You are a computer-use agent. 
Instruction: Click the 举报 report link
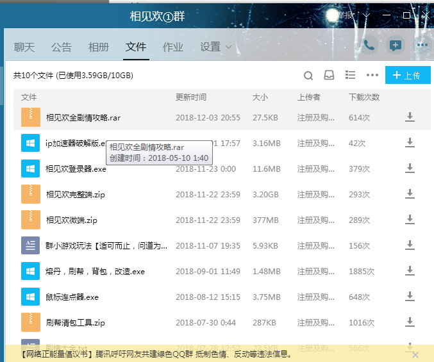coord(346,15)
